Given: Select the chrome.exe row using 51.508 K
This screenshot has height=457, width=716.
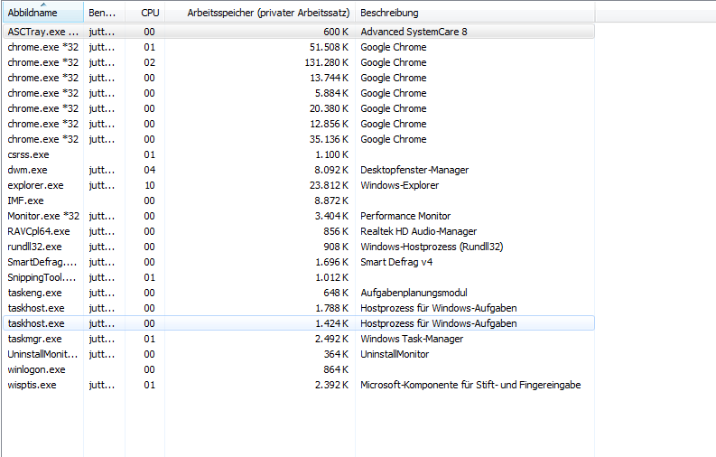Looking at the screenshot, I should [299, 47].
